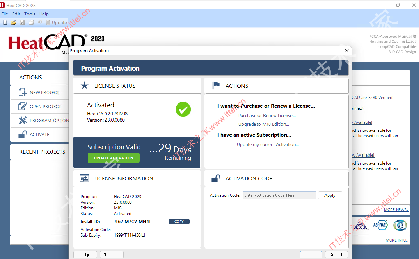The image size is (419, 259).
Task: Click the License Status star icon
Action: tap(84, 86)
